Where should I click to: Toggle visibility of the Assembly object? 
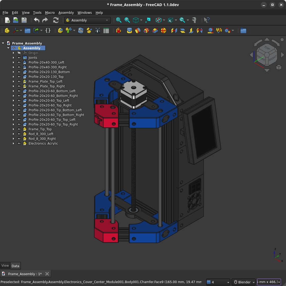click(x=14, y=48)
